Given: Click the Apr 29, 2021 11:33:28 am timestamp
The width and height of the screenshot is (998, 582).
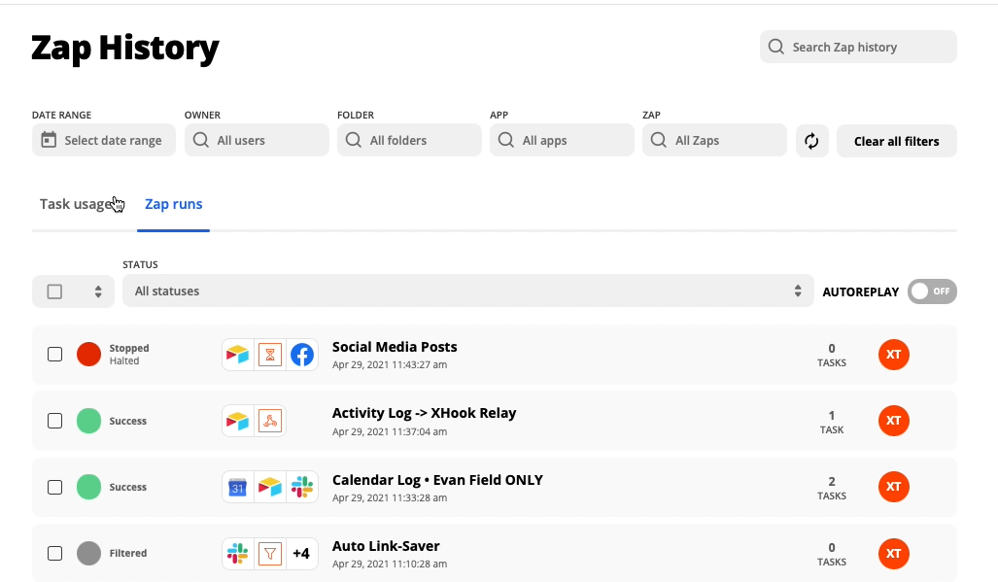Looking at the screenshot, I should click(390, 498).
